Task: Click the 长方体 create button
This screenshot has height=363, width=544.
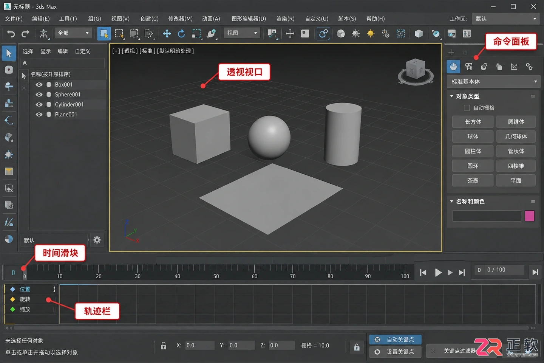Action: tap(473, 122)
